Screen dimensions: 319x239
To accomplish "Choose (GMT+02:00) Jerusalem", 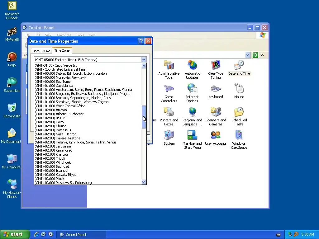I will click(x=88, y=146).
